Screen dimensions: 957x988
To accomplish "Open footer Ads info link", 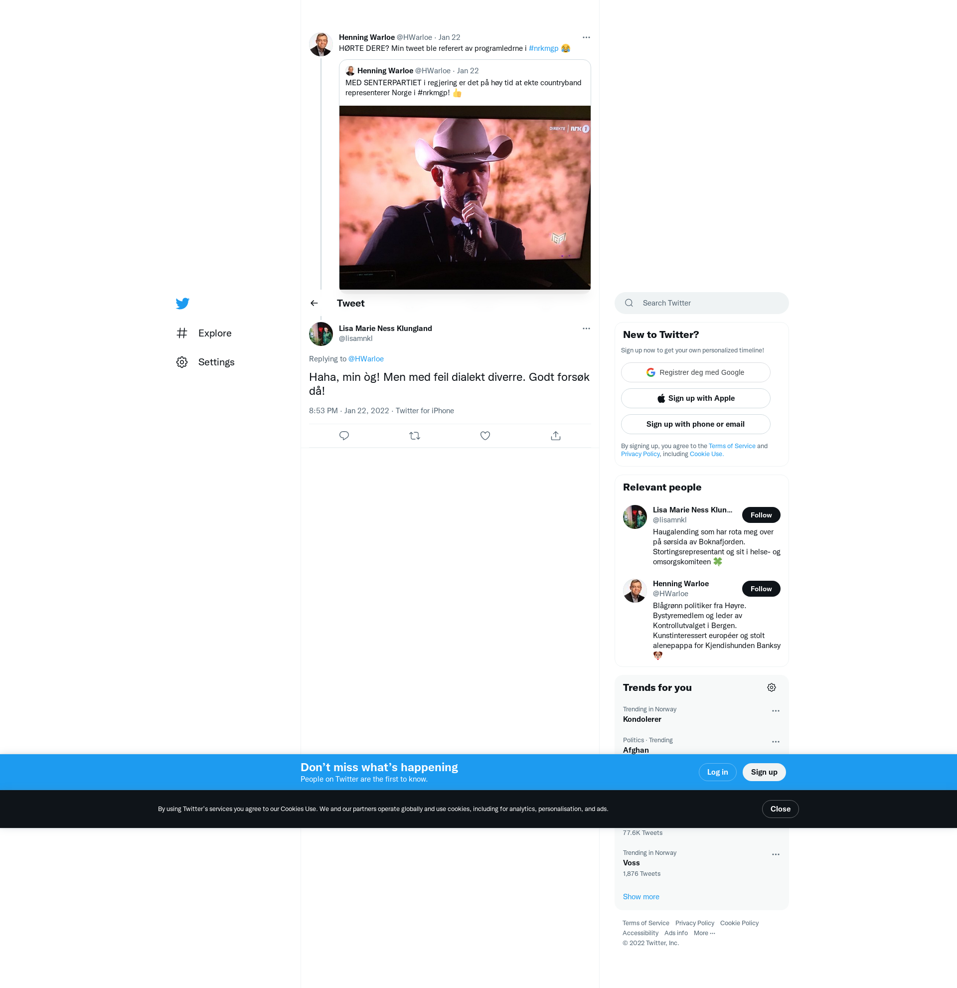I will (x=676, y=933).
